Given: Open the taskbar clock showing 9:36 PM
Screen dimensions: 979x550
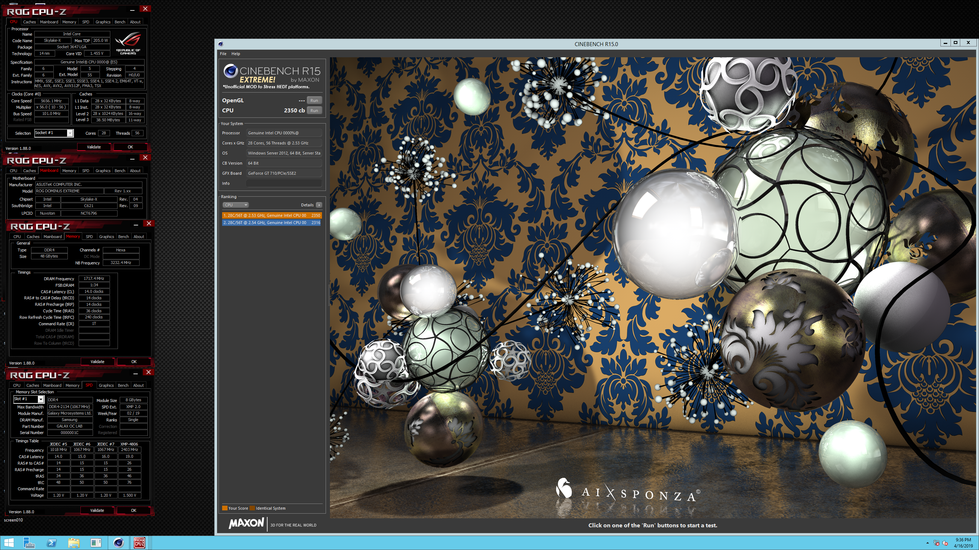Looking at the screenshot, I should (x=963, y=543).
